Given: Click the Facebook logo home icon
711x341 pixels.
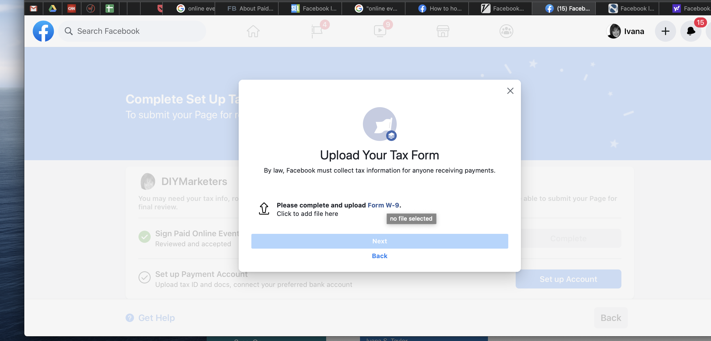Looking at the screenshot, I should (x=43, y=31).
